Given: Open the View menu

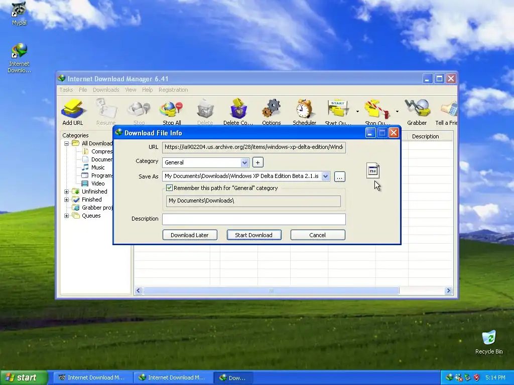Looking at the screenshot, I should click(x=131, y=90).
